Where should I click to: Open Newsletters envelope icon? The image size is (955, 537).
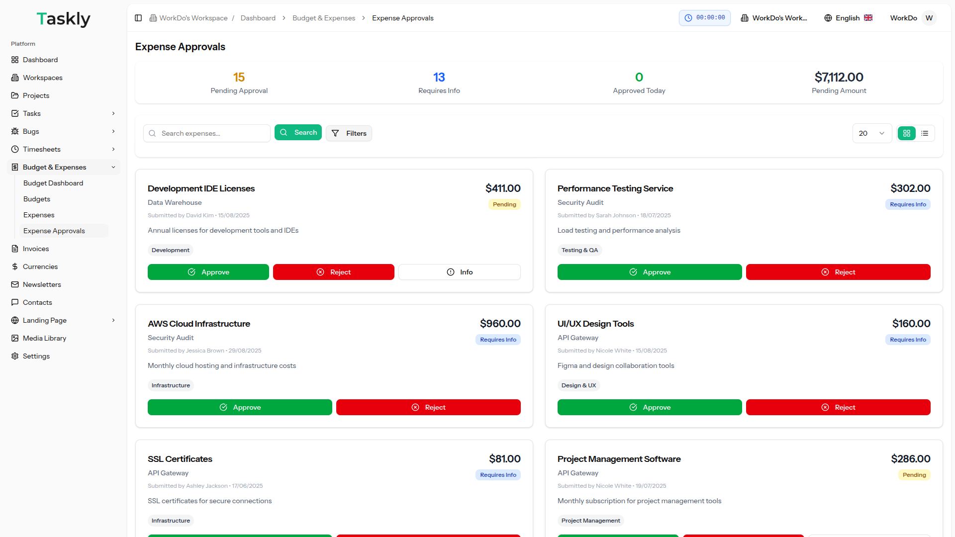[15, 284]
